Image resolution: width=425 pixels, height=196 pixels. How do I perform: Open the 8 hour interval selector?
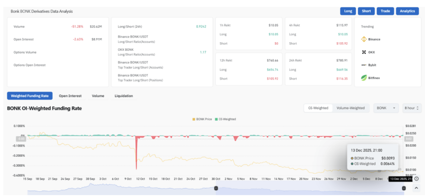(x=411, y=108)
